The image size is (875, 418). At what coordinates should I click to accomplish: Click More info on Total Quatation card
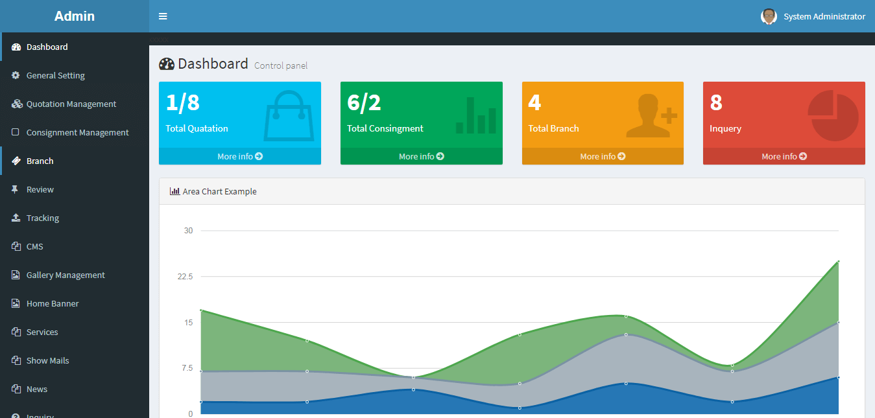tap(239, 156)
